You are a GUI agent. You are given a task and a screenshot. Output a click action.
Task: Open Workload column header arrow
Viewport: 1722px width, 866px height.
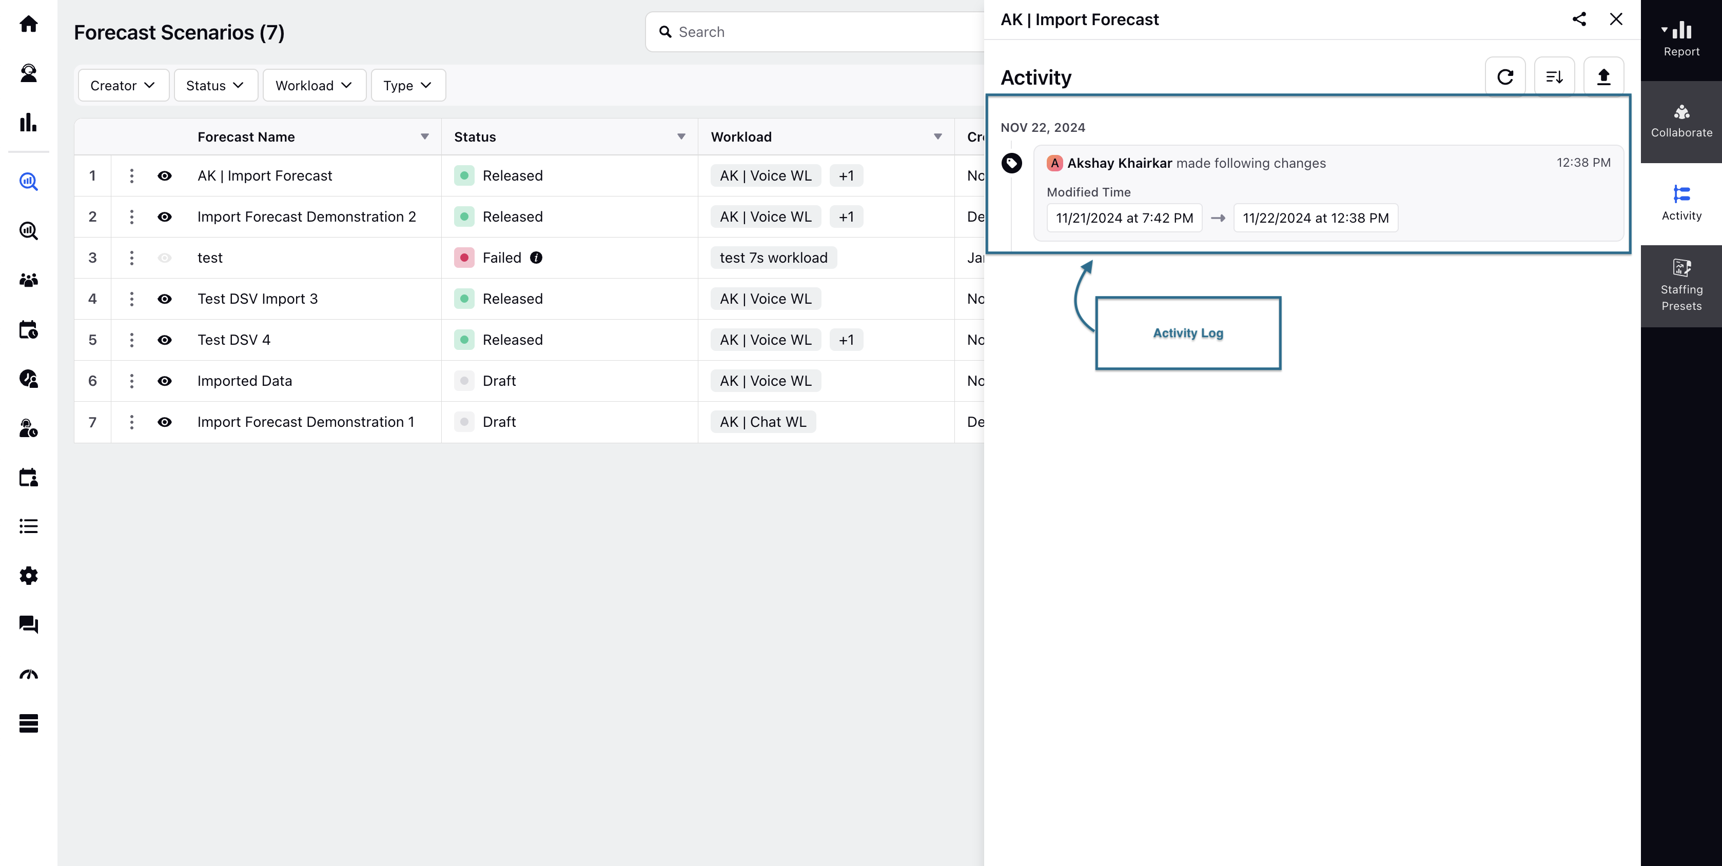(938, 137)
